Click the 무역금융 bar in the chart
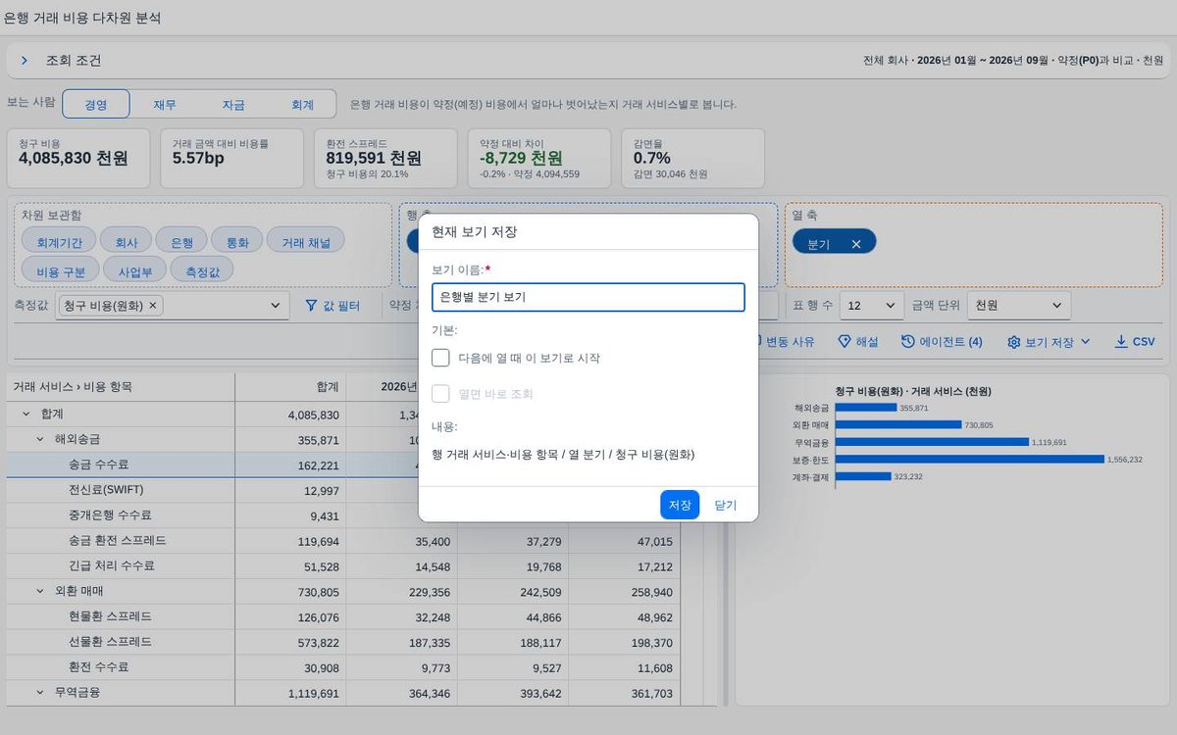The image size is (1177, 735). [932, 442]
